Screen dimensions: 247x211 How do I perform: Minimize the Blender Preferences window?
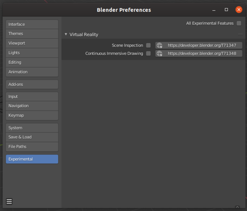click(x=215, y=10)
